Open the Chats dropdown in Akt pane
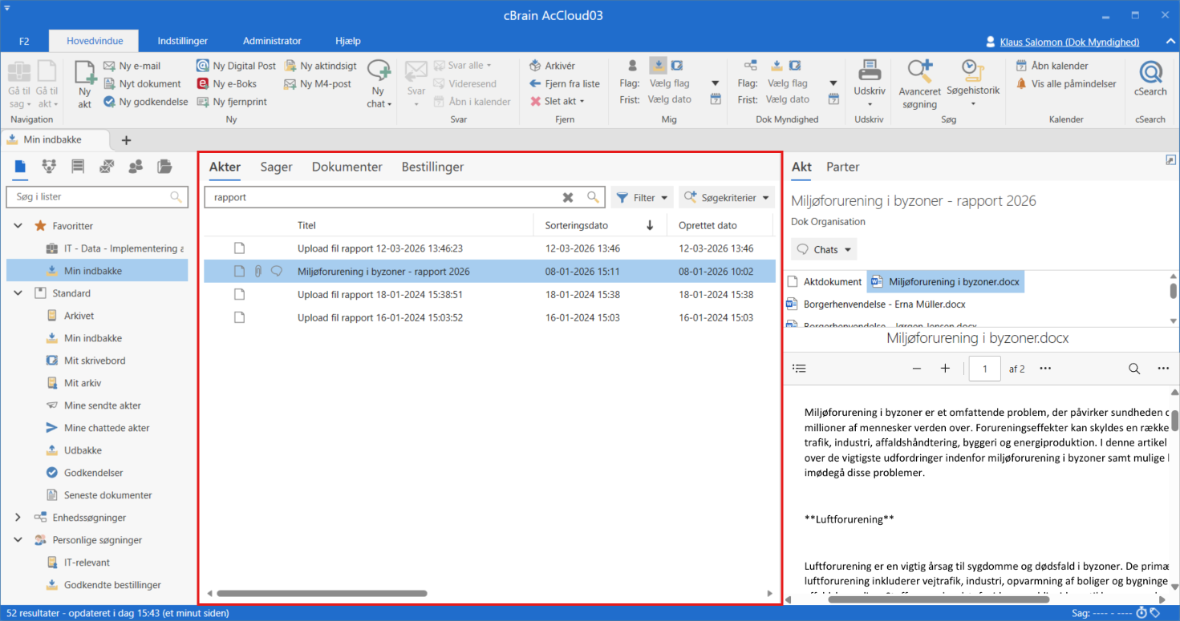 [x=824, y=249]
